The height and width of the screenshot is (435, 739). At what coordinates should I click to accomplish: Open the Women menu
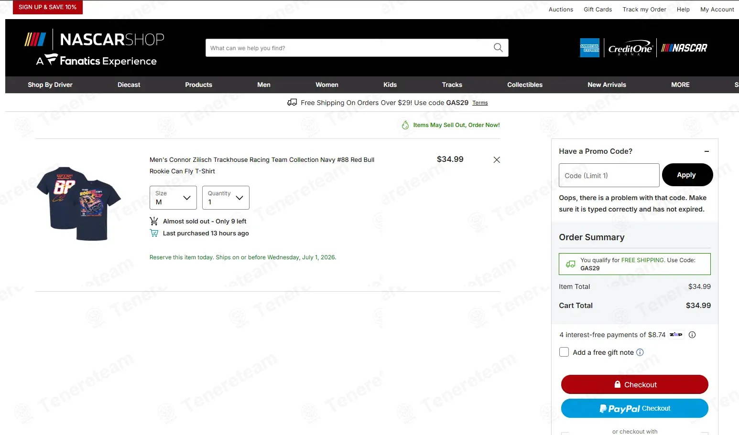(x=327, y=85)
